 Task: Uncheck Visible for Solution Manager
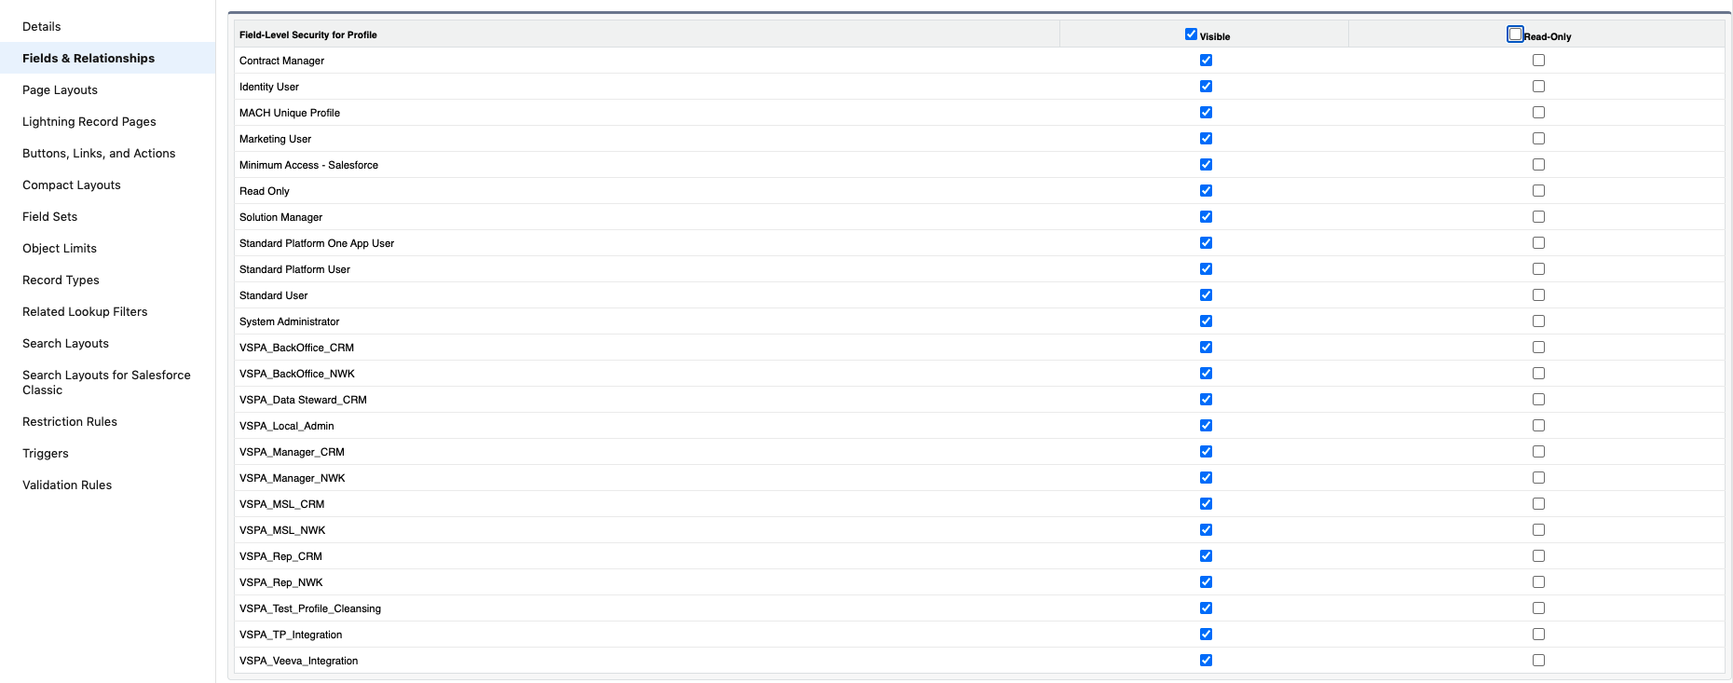(1206, 216)
